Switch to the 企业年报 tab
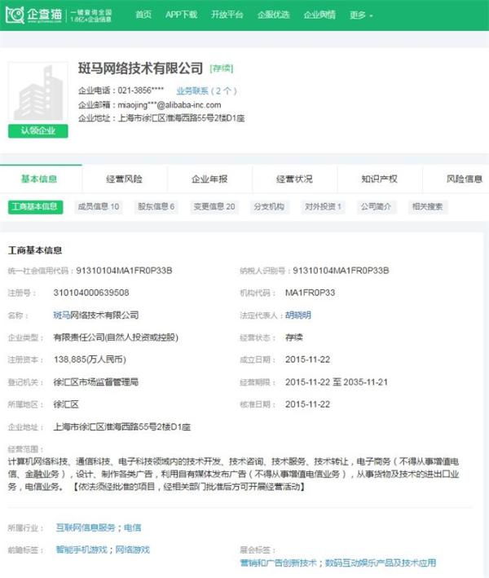Screen dimensions: 489x578 tap(209, 179)
